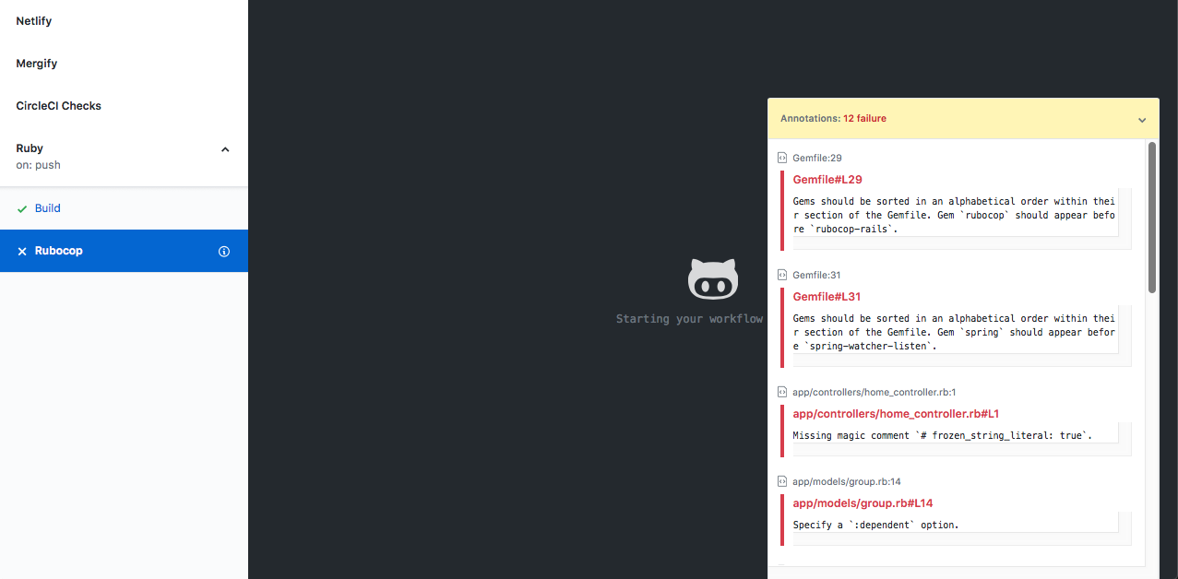Click the green checkmark beside Build
The image size is (1178, 579).
click(x=22, y=208)
